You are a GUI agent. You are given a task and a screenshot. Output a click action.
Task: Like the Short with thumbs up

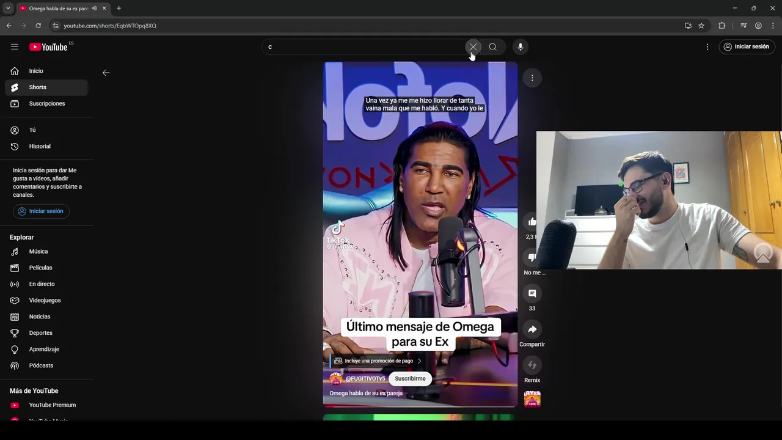coord(532,222)
